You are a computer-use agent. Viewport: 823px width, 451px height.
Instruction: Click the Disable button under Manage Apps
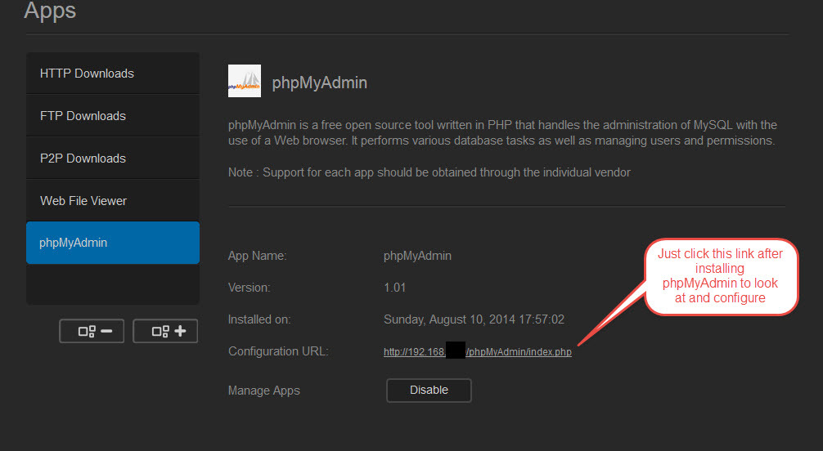point(429,391)
